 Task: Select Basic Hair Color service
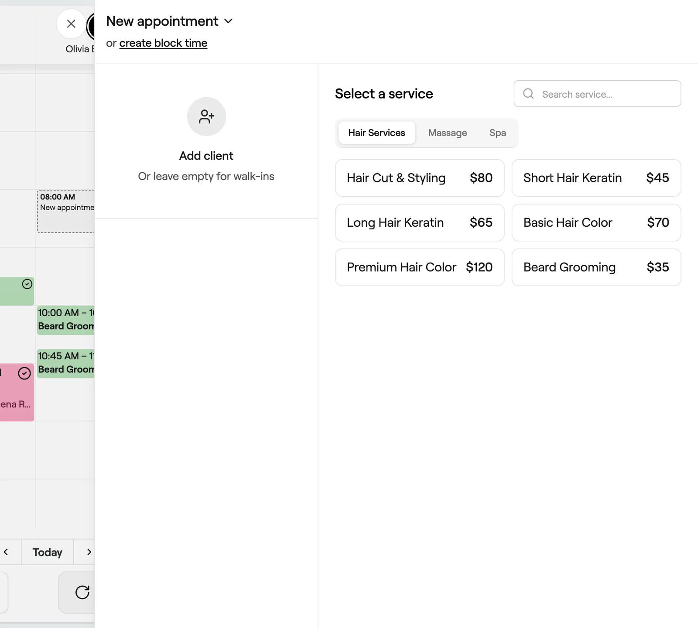tap(596, 222)
